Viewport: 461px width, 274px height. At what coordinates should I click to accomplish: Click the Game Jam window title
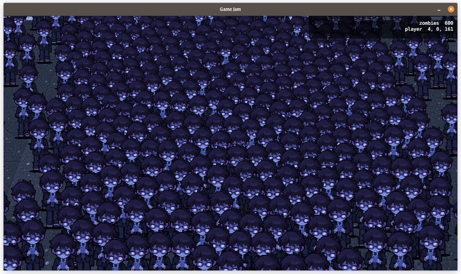tap(230, 9)
